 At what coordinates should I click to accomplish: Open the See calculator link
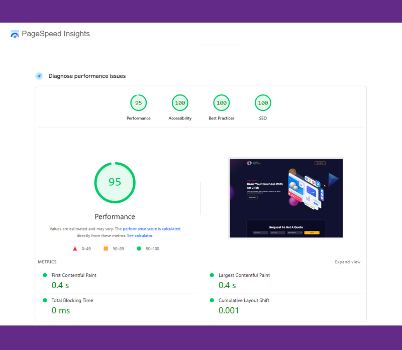click(x=140, y=236)
